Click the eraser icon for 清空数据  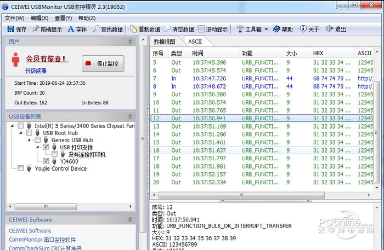click(167, 29)
